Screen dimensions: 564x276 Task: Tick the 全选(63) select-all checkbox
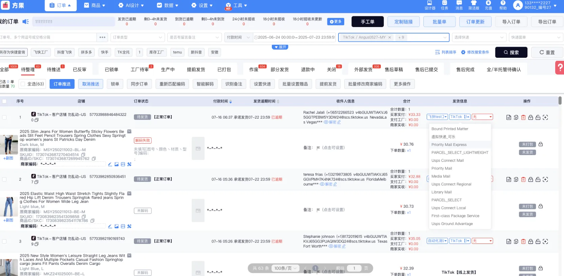pos(23,84)
